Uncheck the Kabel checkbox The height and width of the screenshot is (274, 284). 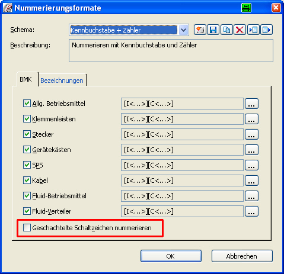(27, 180)
